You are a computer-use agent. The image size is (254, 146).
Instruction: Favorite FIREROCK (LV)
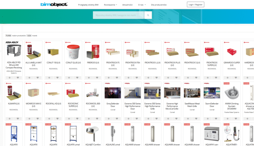(97, 77)
